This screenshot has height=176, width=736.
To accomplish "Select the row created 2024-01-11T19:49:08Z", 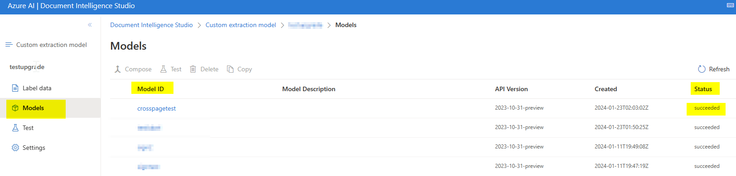I will point(423,147).
